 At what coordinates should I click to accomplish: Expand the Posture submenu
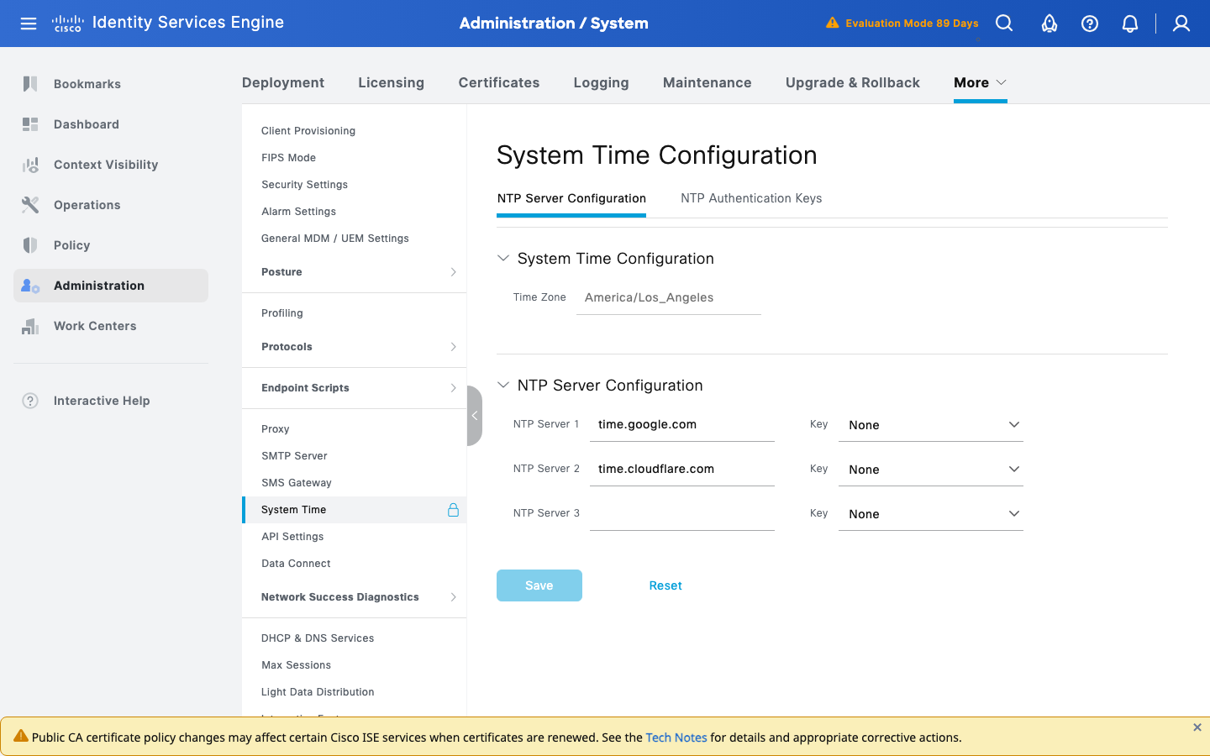point(453,272)
